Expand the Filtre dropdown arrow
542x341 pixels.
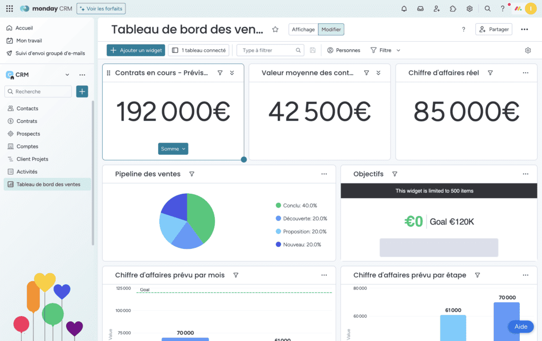398,50
